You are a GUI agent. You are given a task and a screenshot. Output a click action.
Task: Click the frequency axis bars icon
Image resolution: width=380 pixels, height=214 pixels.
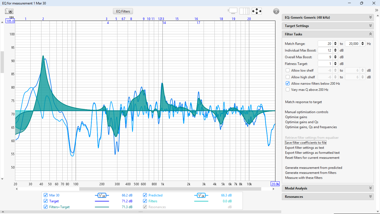[x=245, y=11]
